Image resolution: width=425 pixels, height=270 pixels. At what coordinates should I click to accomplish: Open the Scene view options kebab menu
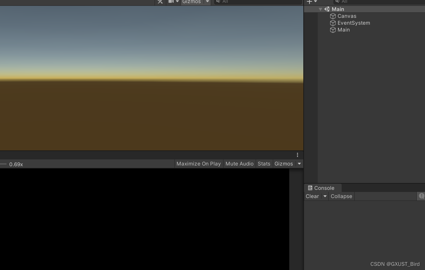coord(297,155)
